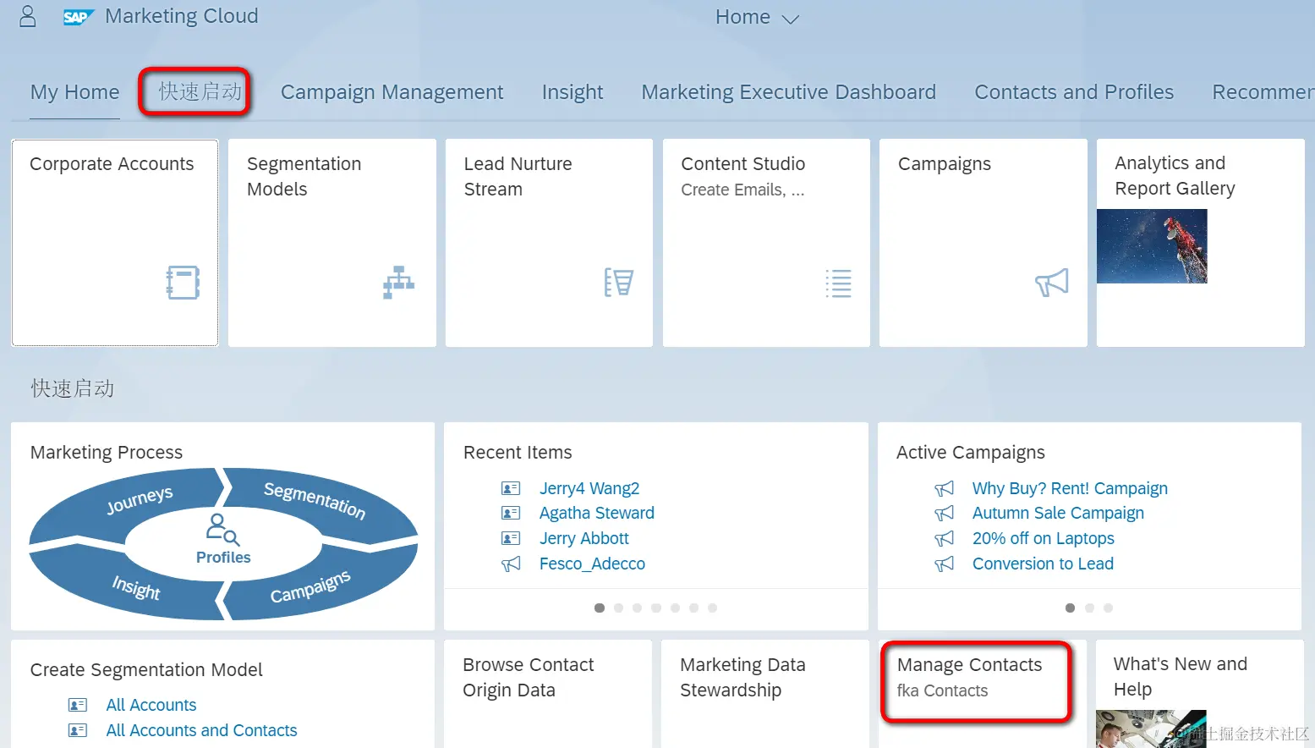Click contact card icon beside Jerry Abbott
The height and width of the screenshot is (748, 1315).
click(x=511, y=538)
